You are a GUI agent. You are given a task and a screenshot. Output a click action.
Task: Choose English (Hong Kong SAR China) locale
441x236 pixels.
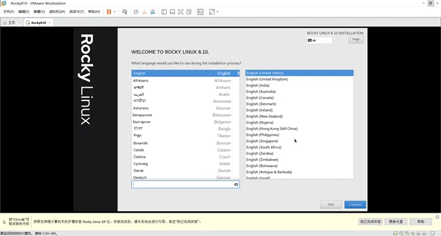[299, 129]
